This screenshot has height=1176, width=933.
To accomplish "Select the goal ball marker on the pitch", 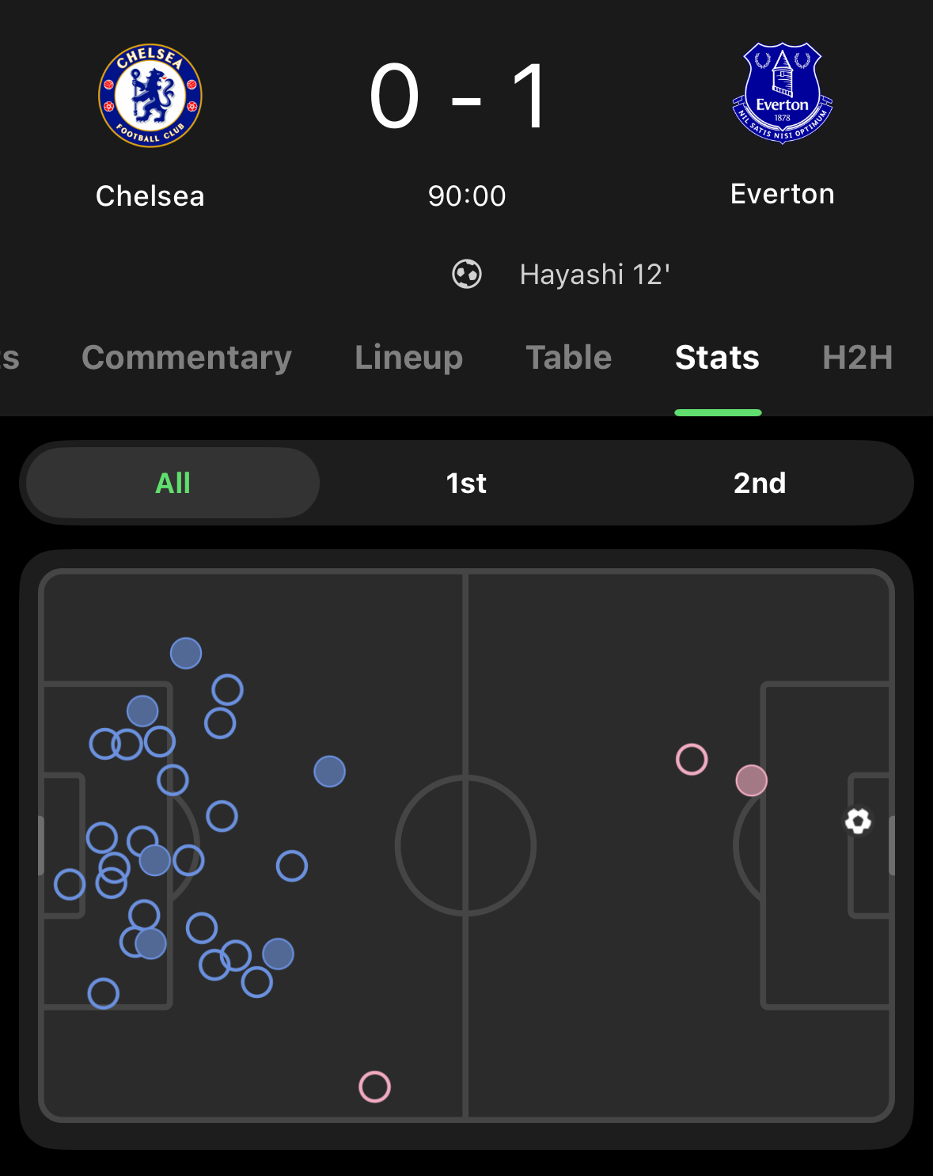I will [858, 821].
